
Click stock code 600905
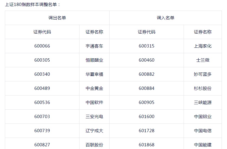pos(146,103)
